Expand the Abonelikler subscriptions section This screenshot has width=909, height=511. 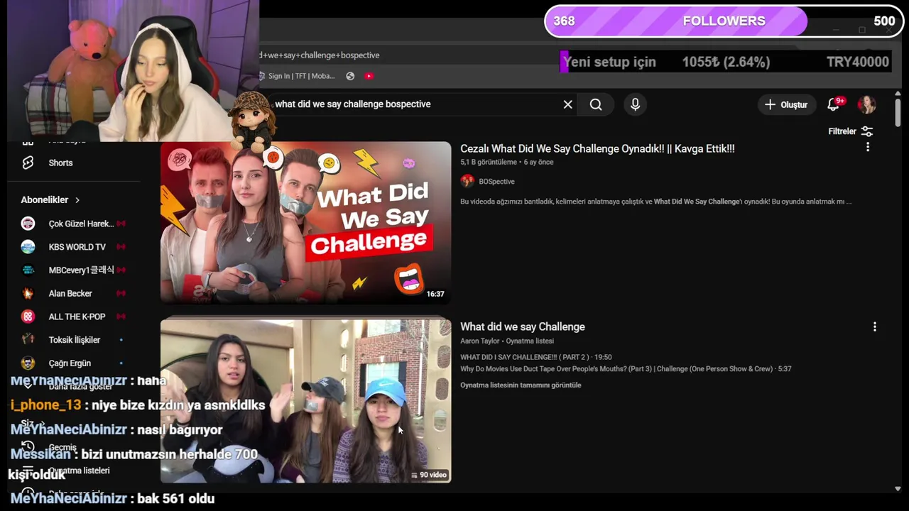coord(50,200)
